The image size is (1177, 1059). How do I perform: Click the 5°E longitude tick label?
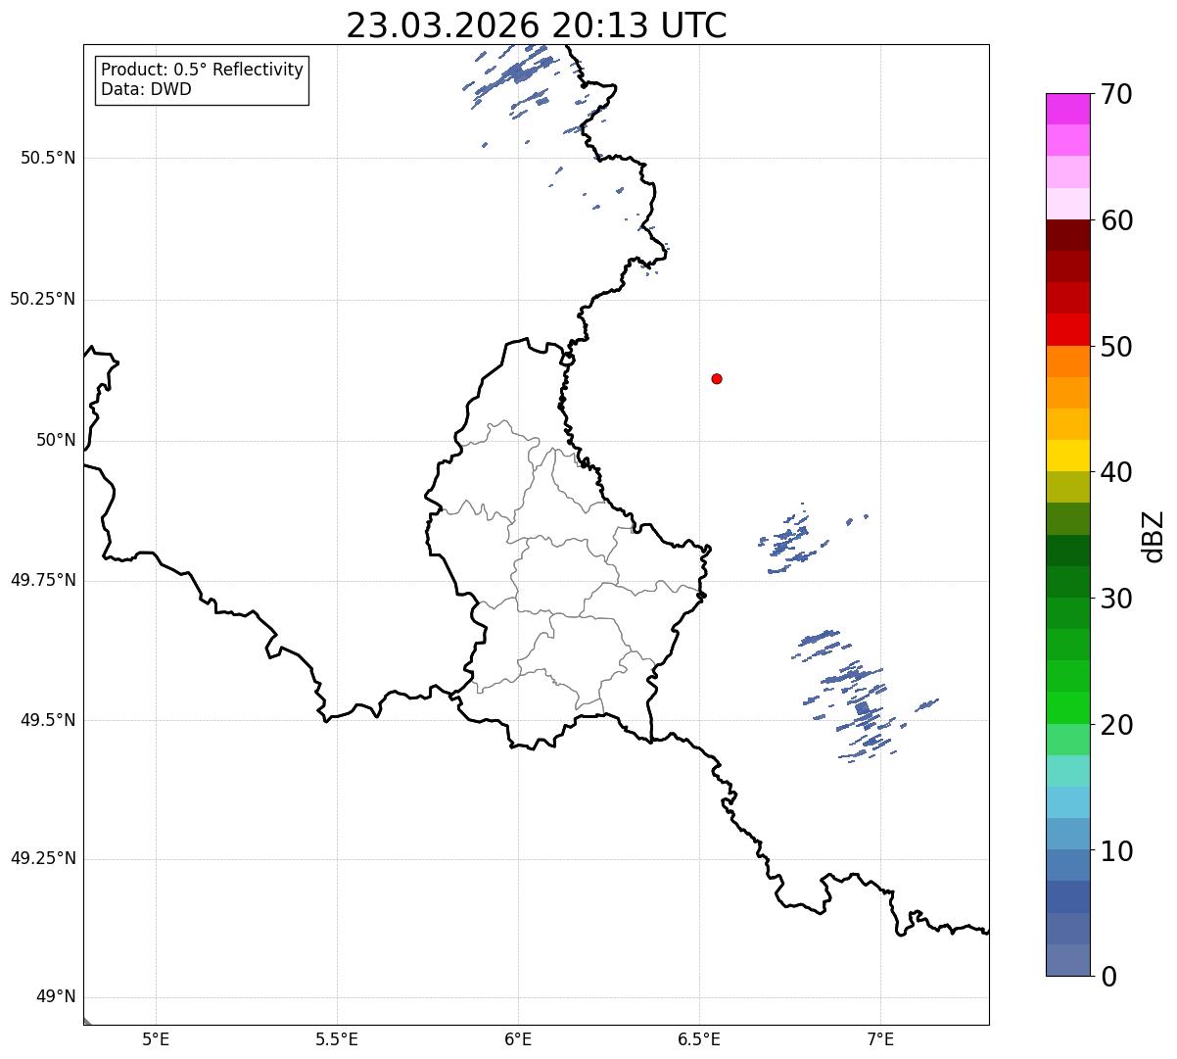(156, 1038)
